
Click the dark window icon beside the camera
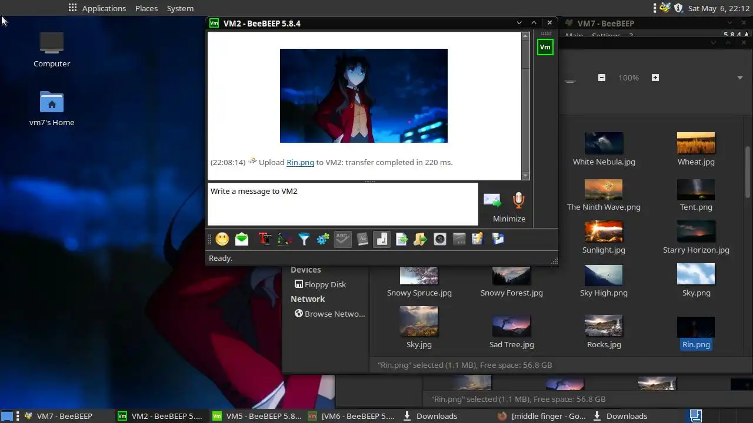pyautogui.click(x=459, y=239)
